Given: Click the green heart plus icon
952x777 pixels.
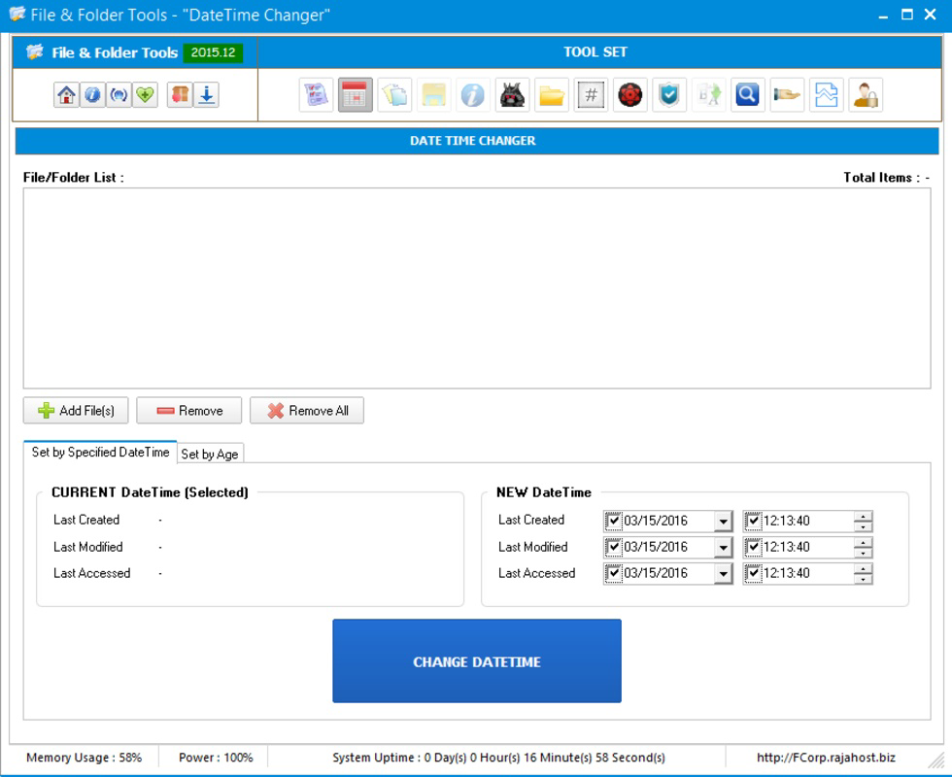Looking at the screenshot, I should pos(145,95).
